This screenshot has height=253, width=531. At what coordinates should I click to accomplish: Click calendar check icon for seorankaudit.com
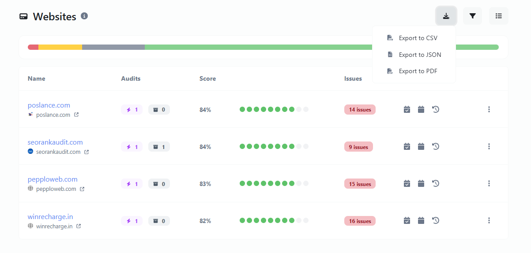click(x=407, y=146)
